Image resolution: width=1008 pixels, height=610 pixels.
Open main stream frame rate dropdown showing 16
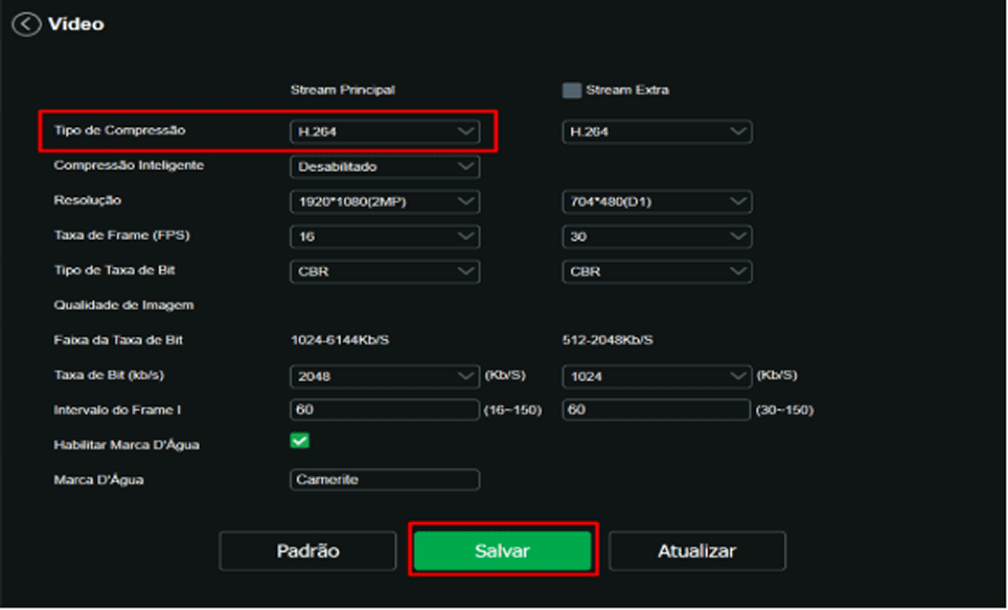click(385, 237)
